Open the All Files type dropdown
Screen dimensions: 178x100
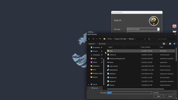[164, 93]
